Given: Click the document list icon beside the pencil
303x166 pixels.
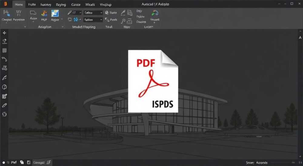Looking at the screenshot, I should tap(130, 13).
